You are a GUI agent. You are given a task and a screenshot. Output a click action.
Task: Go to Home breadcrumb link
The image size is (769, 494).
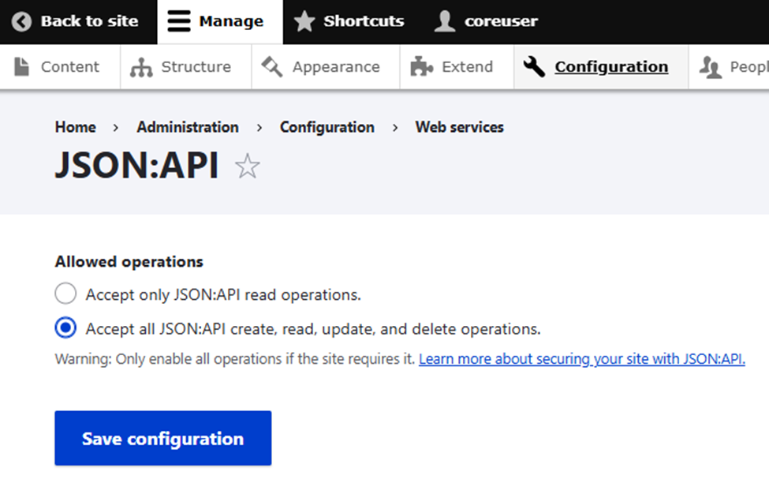click(75, 127)
